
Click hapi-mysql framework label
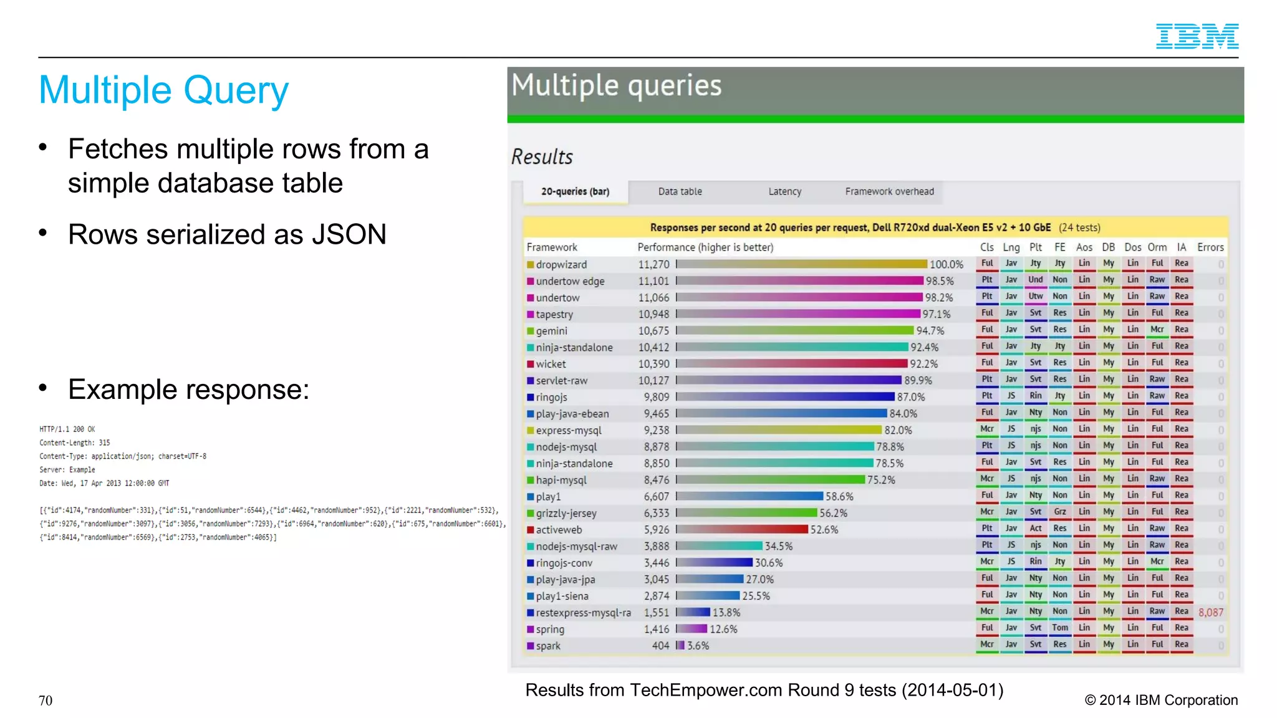click(561, 480)
